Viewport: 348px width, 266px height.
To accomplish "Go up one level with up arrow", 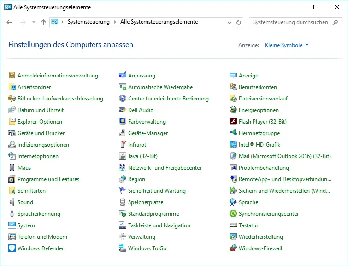I will click(43, 22).
